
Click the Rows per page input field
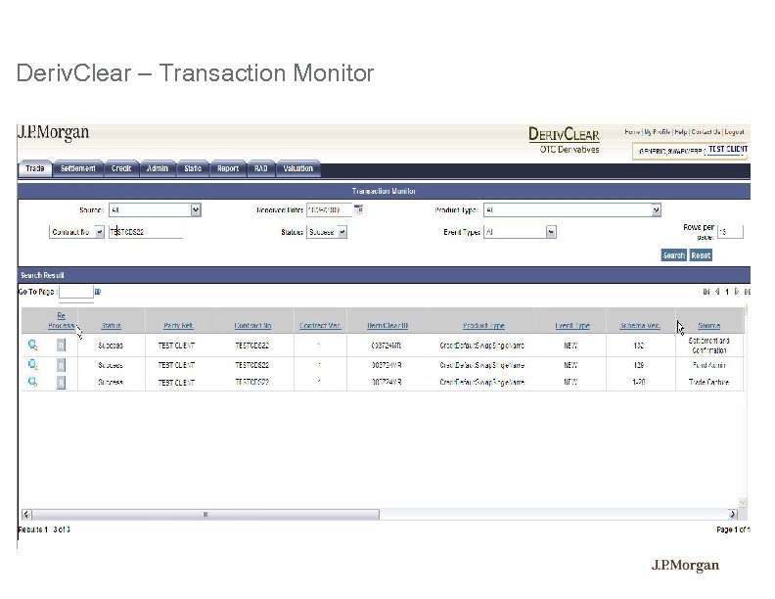pyautogui.click(x=730, y=232)
